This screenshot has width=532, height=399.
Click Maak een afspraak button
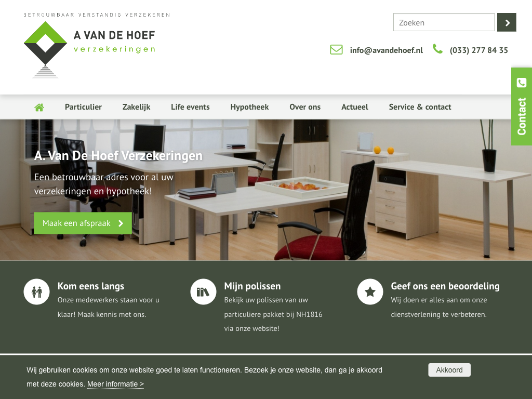coord(83,223)
